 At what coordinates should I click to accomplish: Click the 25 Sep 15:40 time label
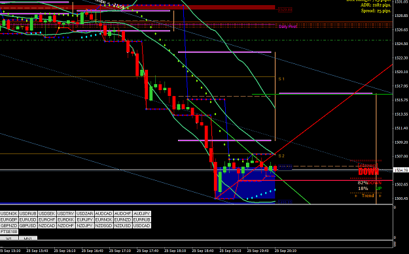(38, 251)
